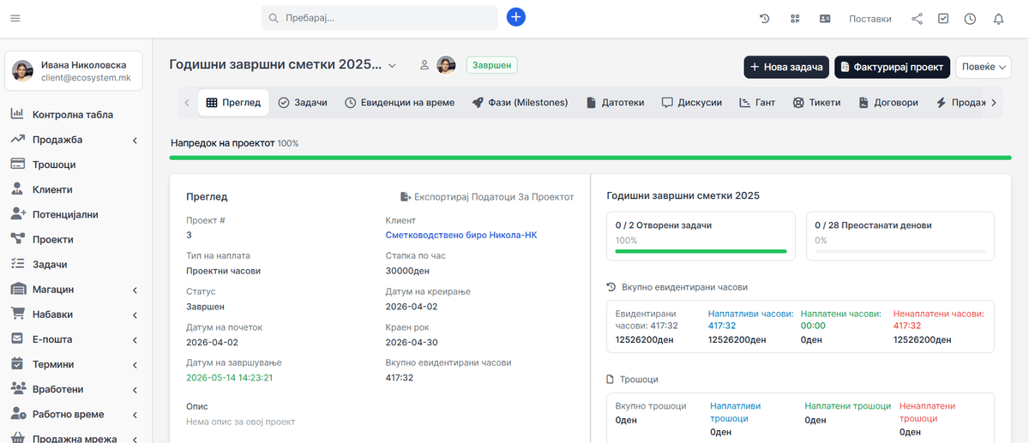Click Ненаплатени трошоци label
The height and width of the screenshot is (443, 1029).
[x=927, y=412]
